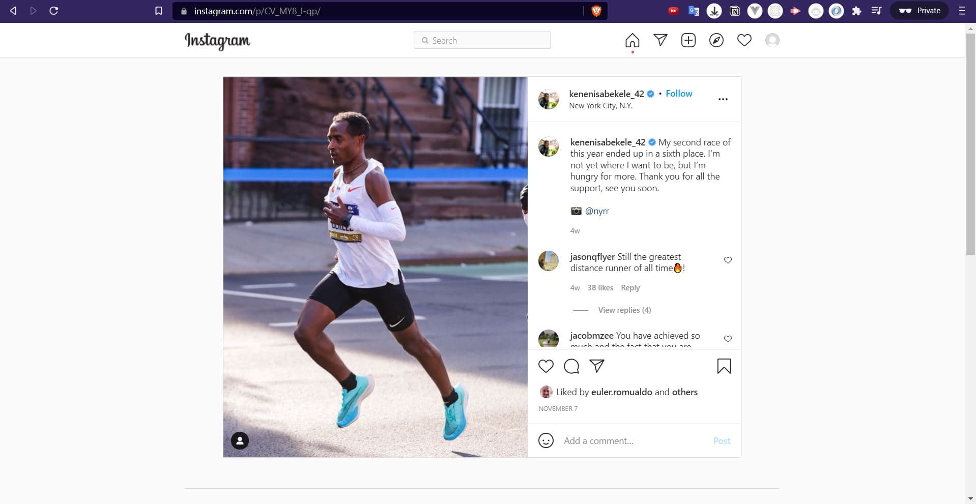View others who liked the post

684,392
